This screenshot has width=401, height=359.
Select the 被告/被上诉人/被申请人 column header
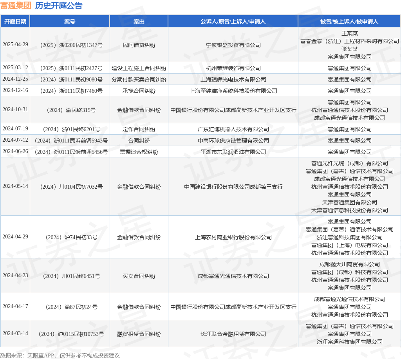click(349, 22)
